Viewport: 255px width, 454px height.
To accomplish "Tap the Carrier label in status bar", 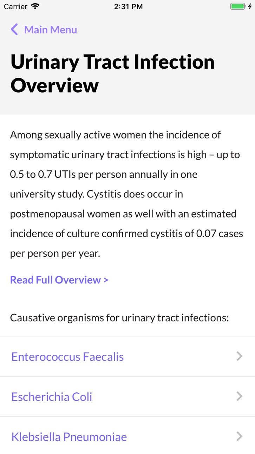I will [x=15, y=6].
